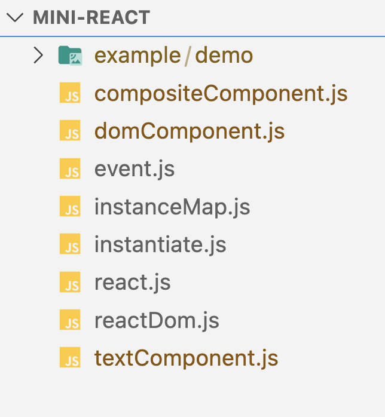Open the reactDom.js file
Viewport: 385px width, 417px height.
point(157,321)
